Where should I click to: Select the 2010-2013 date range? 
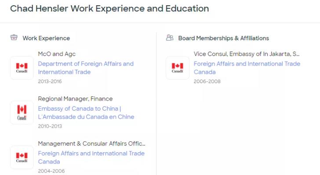coord(50,126)
